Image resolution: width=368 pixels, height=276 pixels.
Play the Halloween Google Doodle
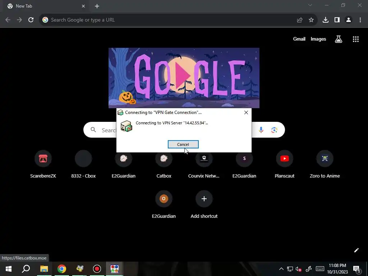click(183, 75)
